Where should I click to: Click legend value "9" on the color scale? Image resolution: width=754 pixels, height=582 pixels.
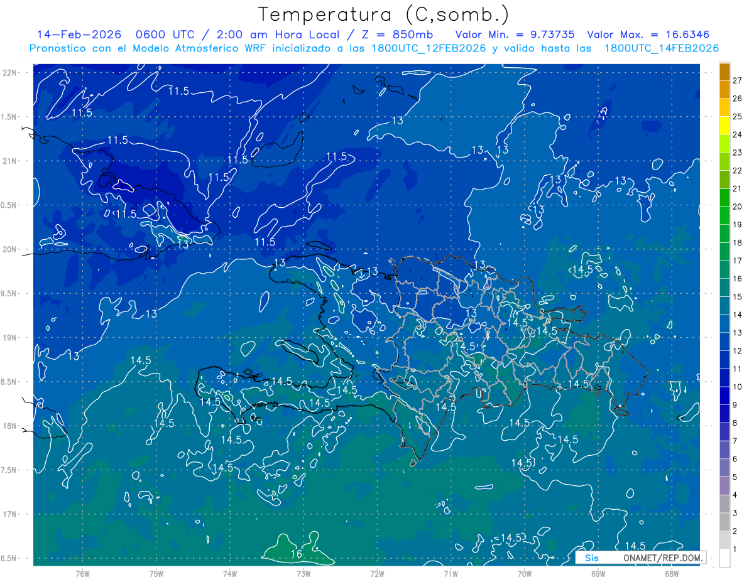(x=735, y=404)
